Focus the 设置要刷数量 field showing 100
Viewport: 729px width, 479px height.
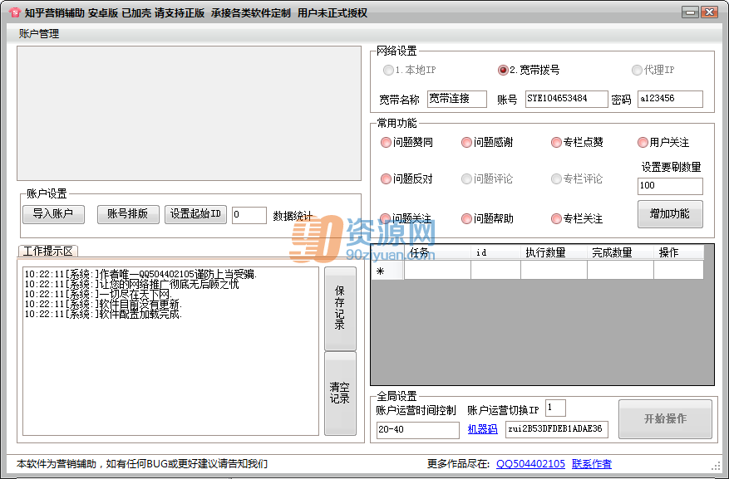pos(670,186)
